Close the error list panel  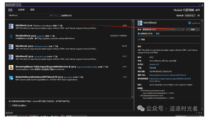pos(201,113)
